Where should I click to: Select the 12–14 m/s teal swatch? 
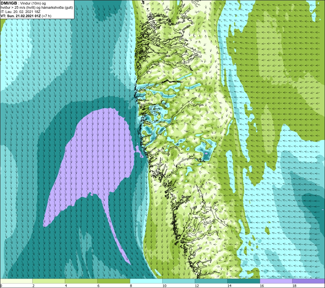[211, 281]
